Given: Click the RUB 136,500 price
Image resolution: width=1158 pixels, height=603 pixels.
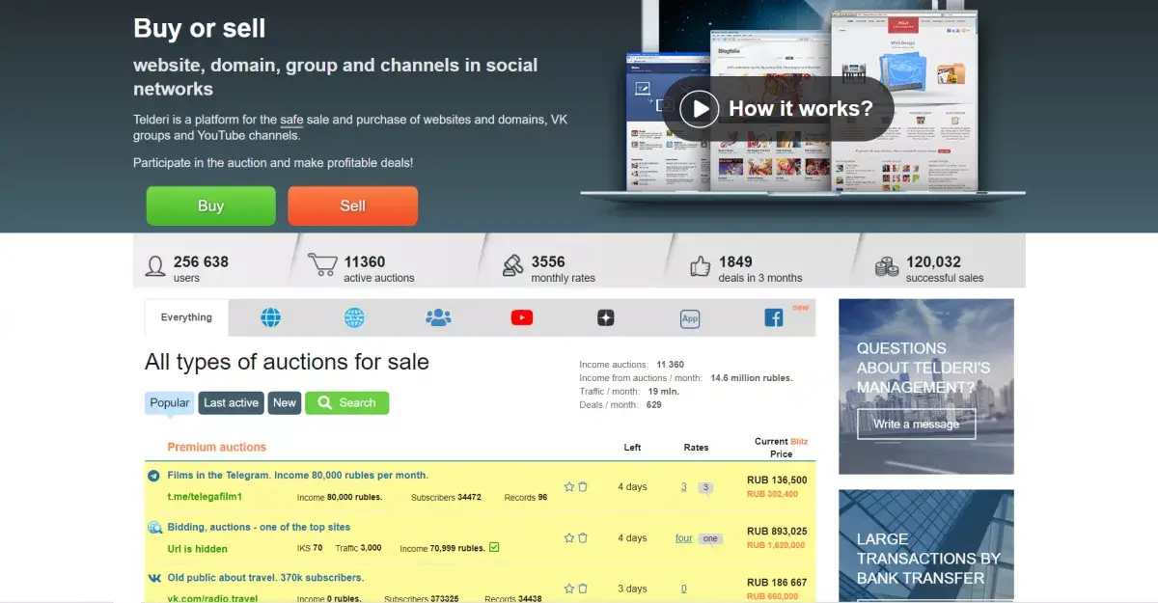Looking at the screenshot, I should 777,480.
